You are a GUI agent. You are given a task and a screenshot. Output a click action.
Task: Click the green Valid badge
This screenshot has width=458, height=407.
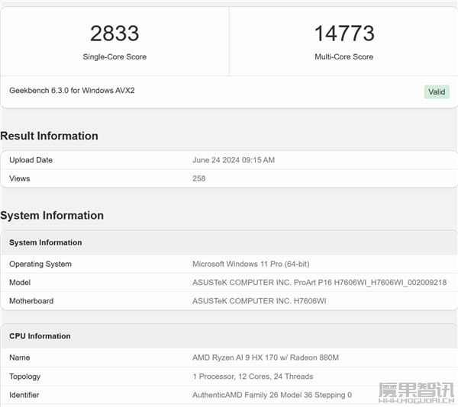click(x=437, y=91)
